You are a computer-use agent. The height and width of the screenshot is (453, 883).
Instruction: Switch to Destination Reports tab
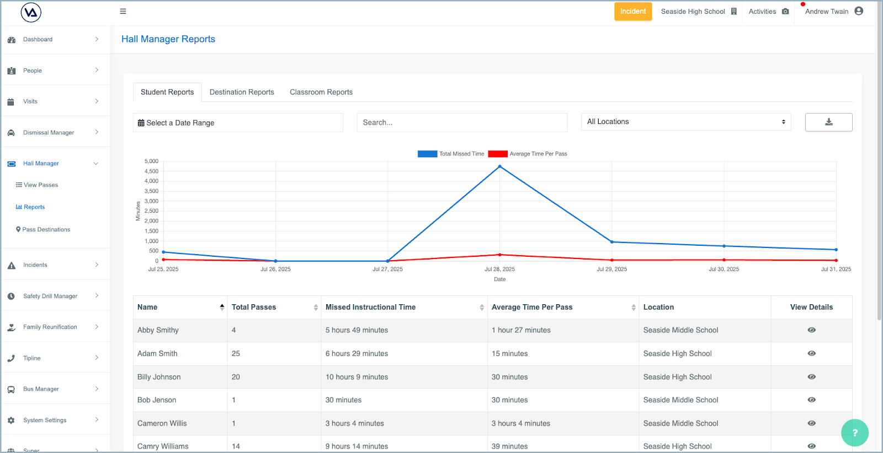[242, 92]
